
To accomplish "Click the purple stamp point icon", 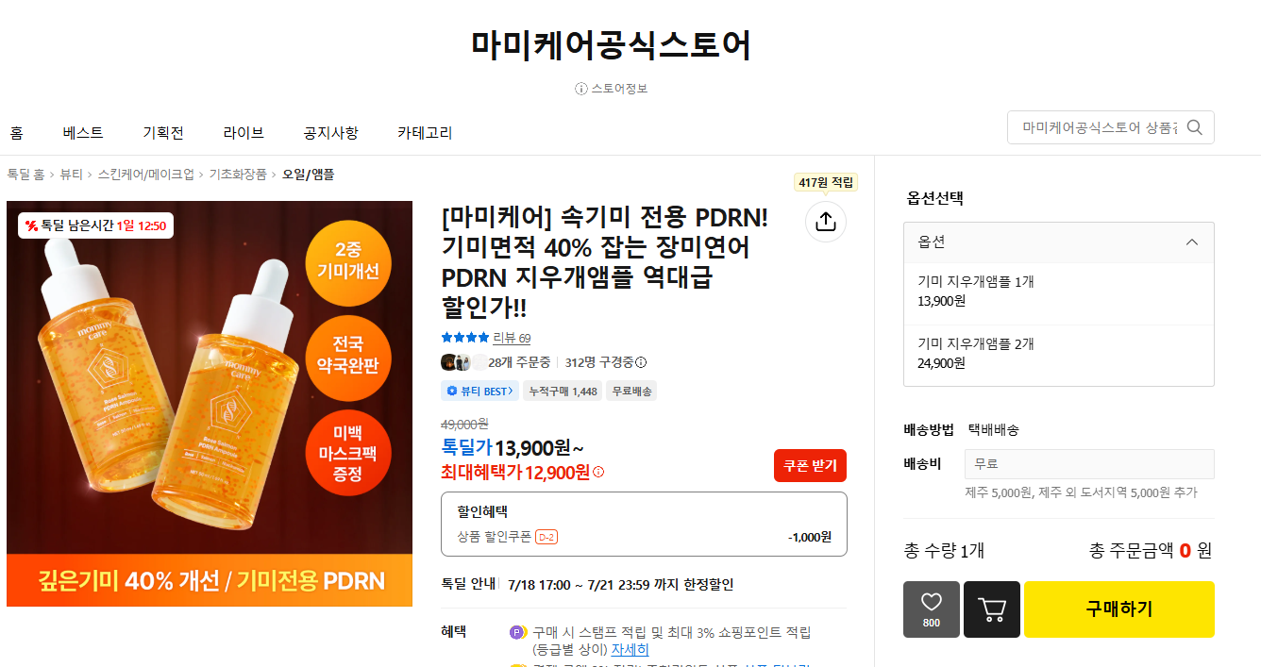I will click(x=516, y=633).
